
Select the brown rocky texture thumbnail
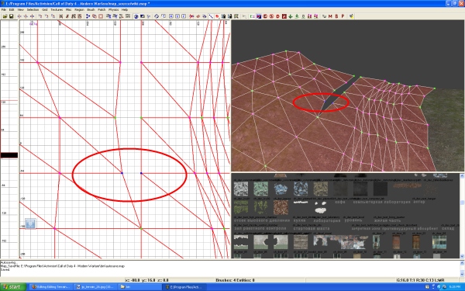[281, 207]
